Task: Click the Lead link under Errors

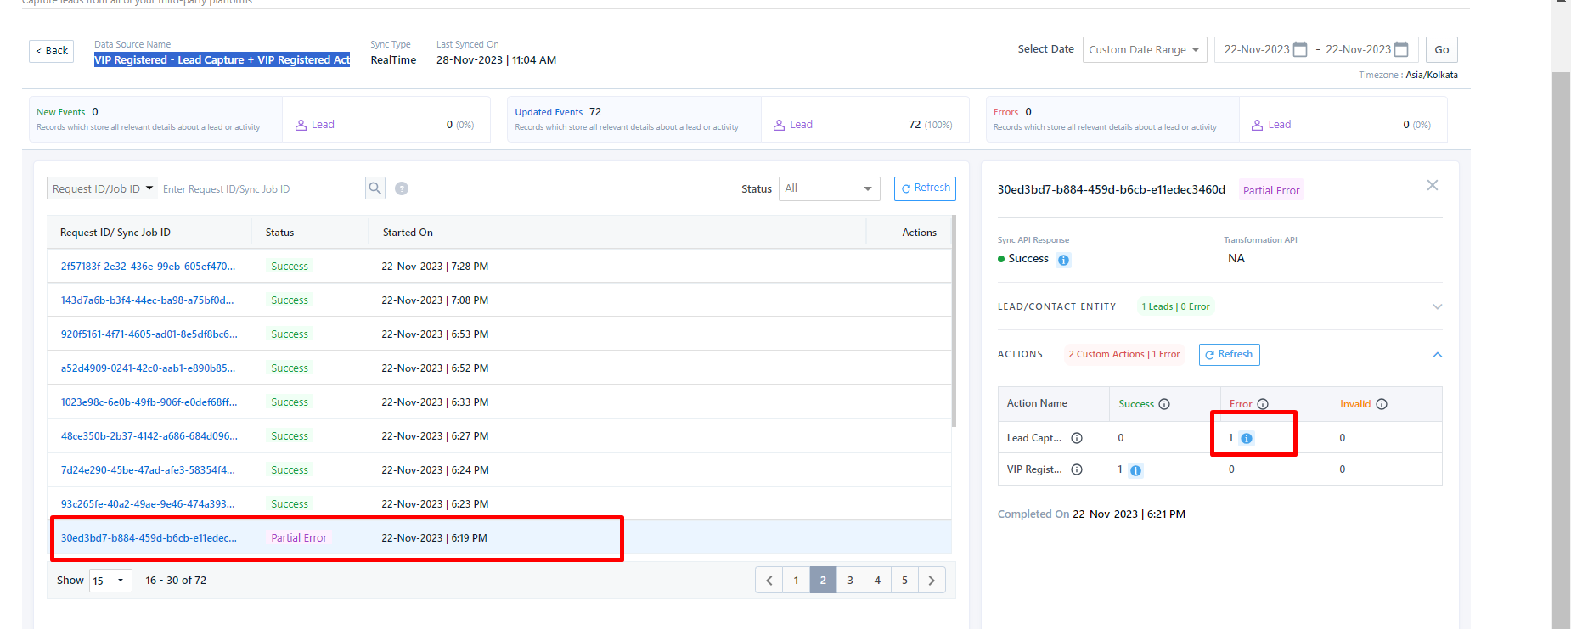Action: click(1279, 125)
